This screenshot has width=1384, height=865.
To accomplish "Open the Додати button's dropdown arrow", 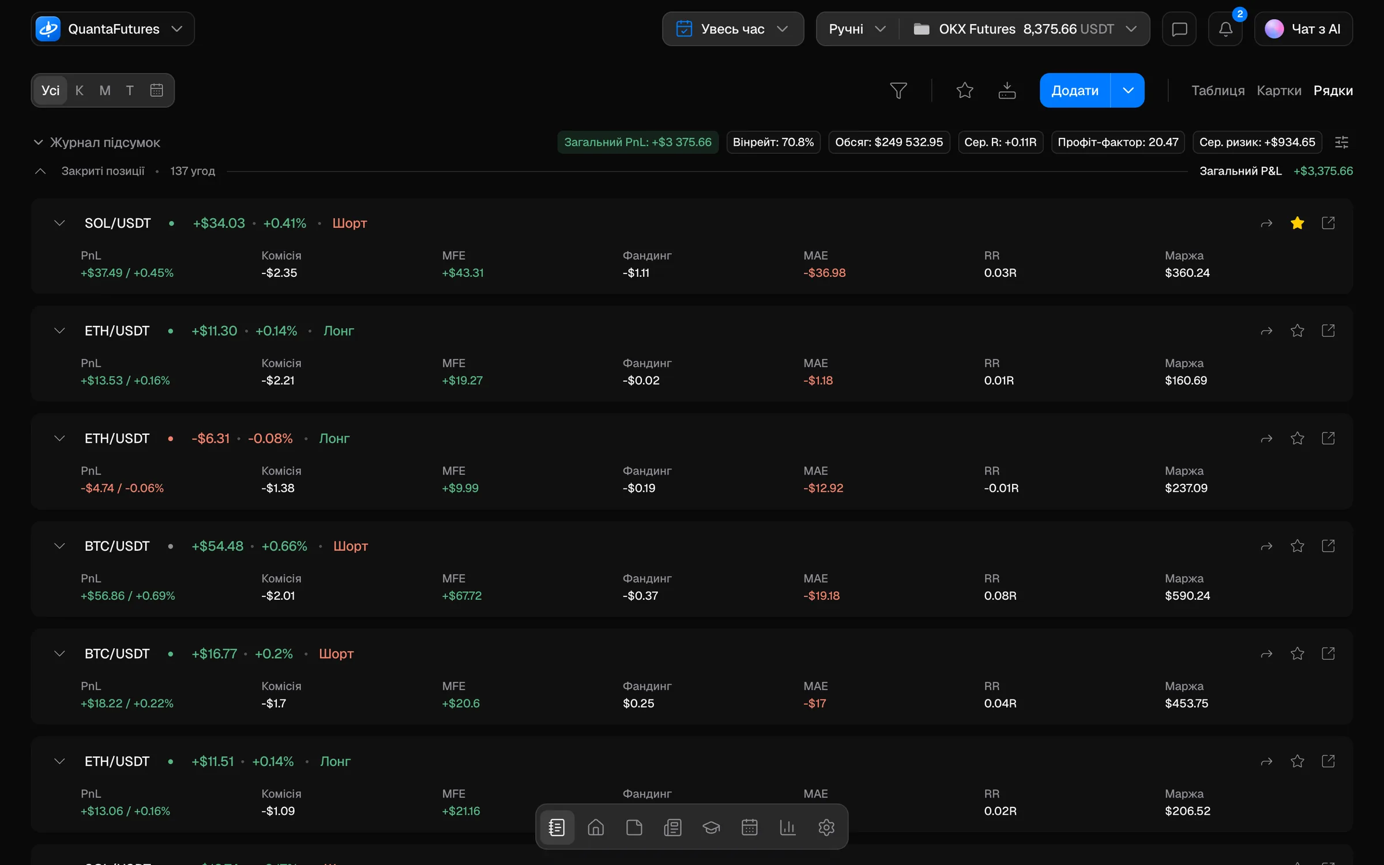I will (1128, 91).
